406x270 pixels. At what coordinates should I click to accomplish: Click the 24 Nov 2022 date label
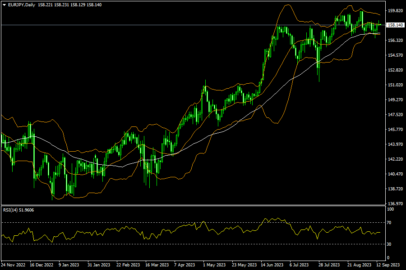[13, 265]
